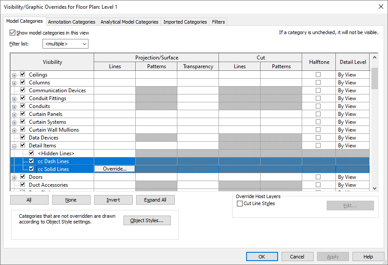Uncheck Communication Devices visibility checkbox
The height and width of the screenshot is (265, 388).
pyautogui.click(x=23, y=90)
